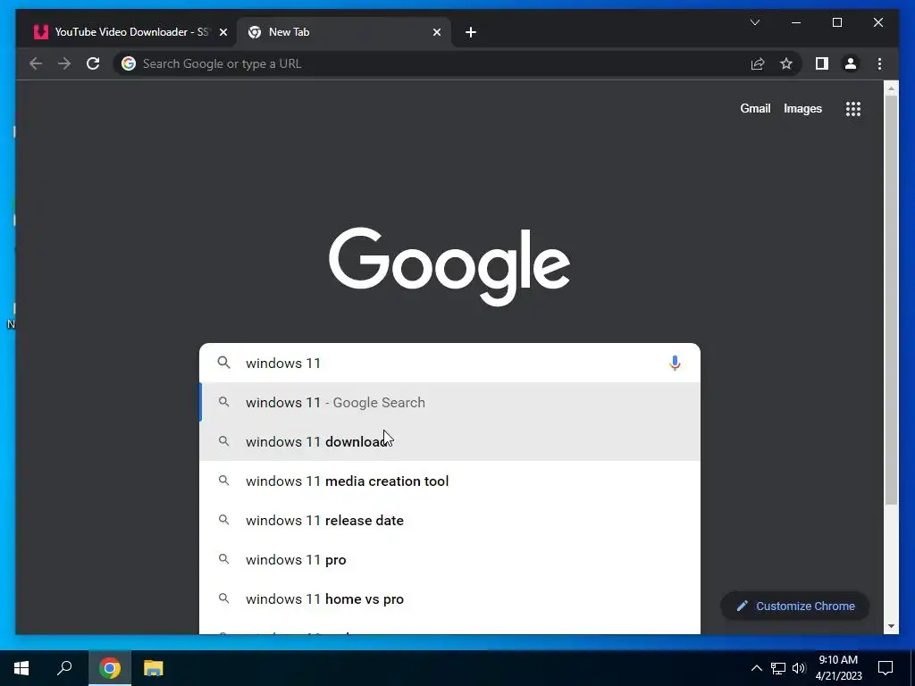915x686 pixels.
Task: Show hidden system tray icons
Action: coord(756,668)
